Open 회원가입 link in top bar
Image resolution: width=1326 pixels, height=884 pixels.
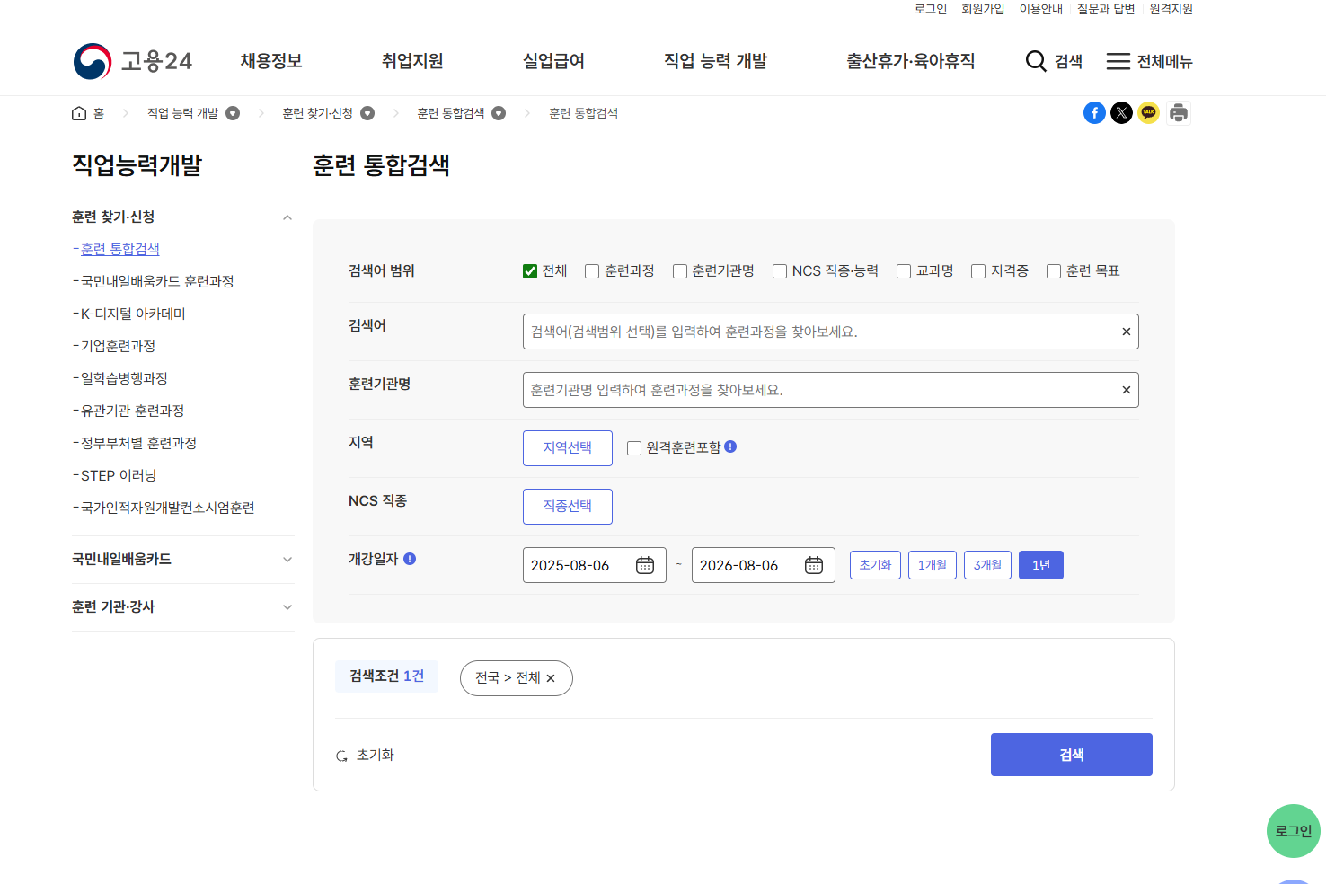tap(983, 9)
